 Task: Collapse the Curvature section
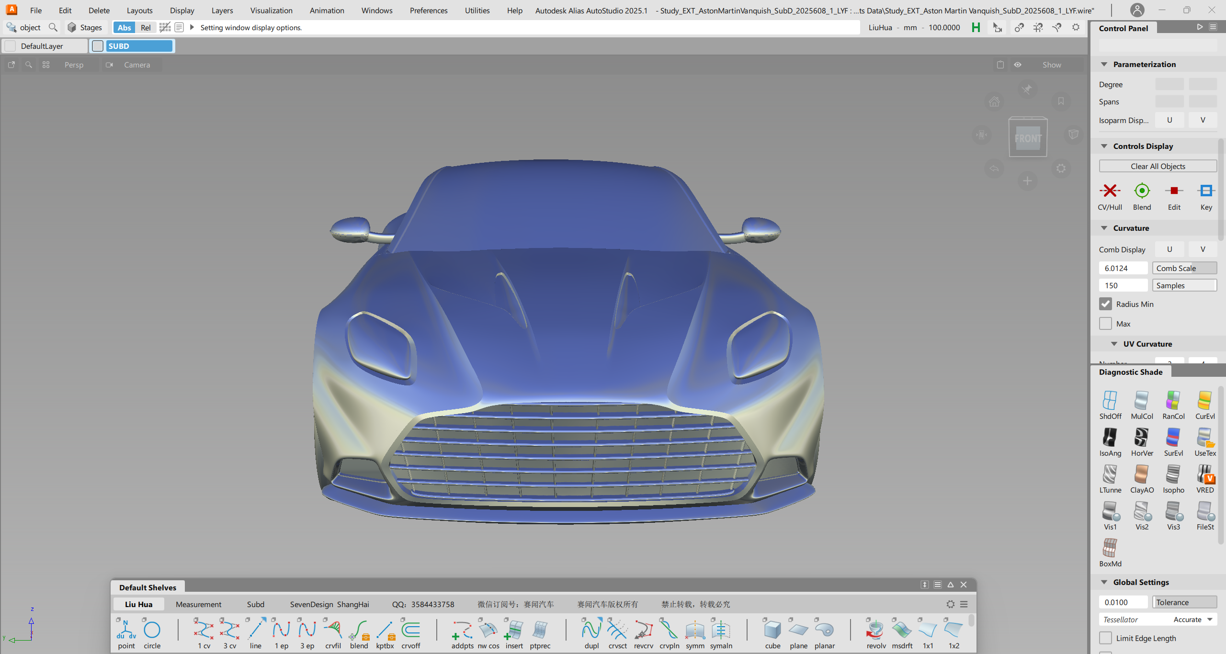tap(1104, 228)
